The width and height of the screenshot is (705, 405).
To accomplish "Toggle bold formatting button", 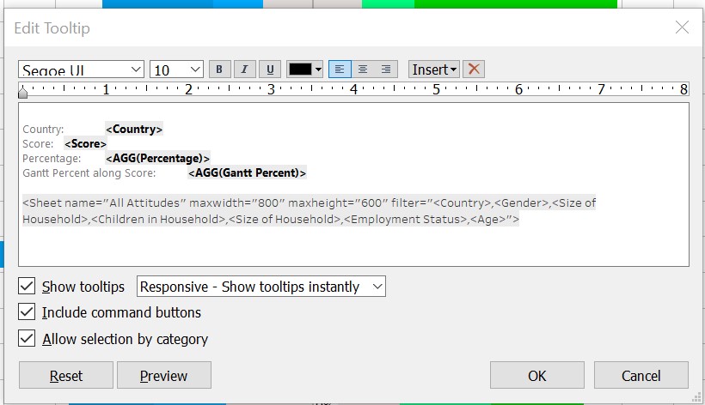I will pyautogui.click(x=219, y=70).
